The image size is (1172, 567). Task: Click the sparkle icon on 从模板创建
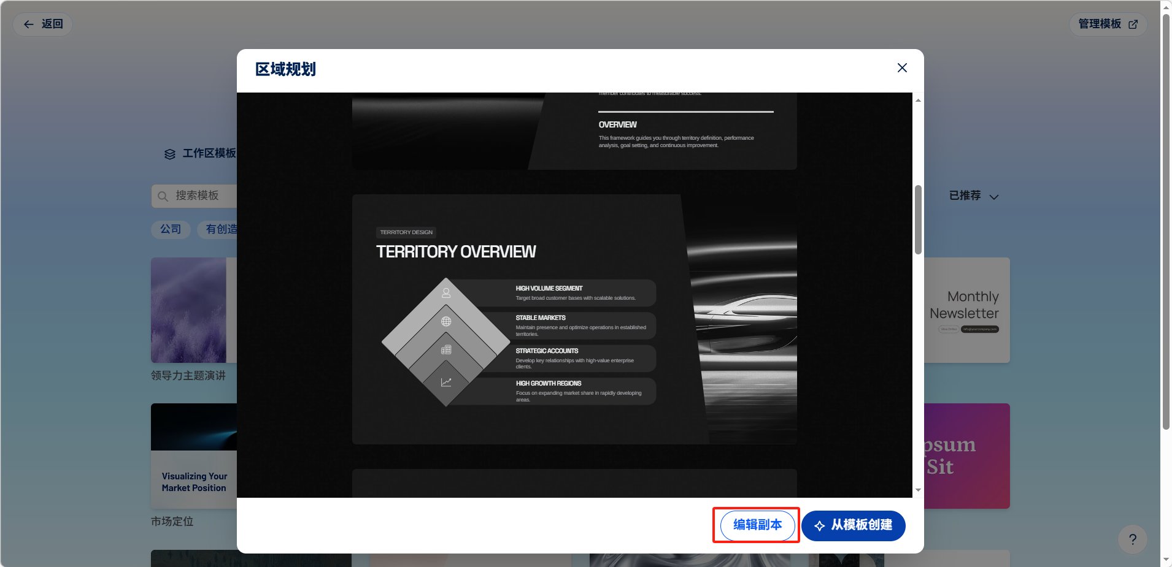point(819,526)
